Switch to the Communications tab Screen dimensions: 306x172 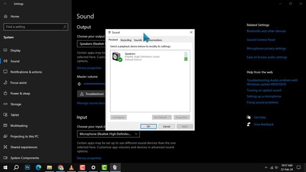click(x=153, y=40)
